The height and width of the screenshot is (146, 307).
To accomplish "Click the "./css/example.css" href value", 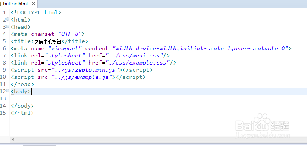I will pyautogui.click(x=137, y=63).
